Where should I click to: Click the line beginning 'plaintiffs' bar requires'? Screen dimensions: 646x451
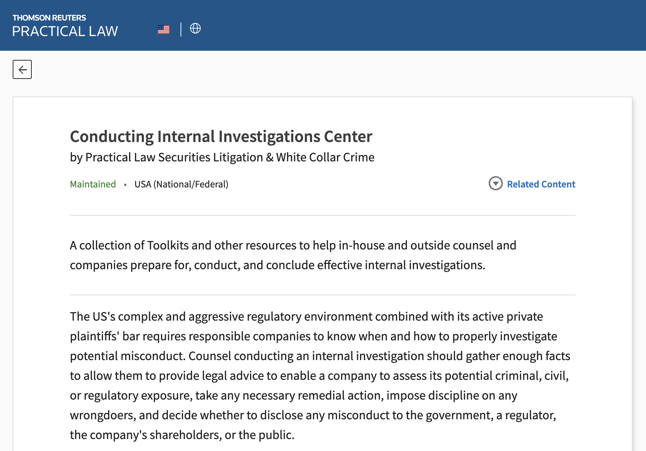pos(313,336)
